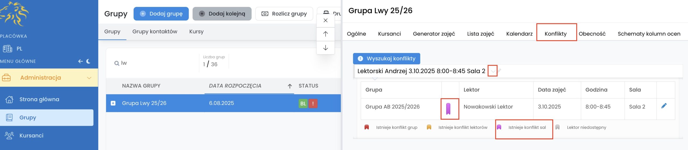
Task: Click the up arrow navigation icon
Action: tap(325, 34)
